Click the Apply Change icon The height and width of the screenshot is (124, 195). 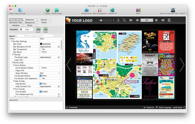click(x=20, y=10)
